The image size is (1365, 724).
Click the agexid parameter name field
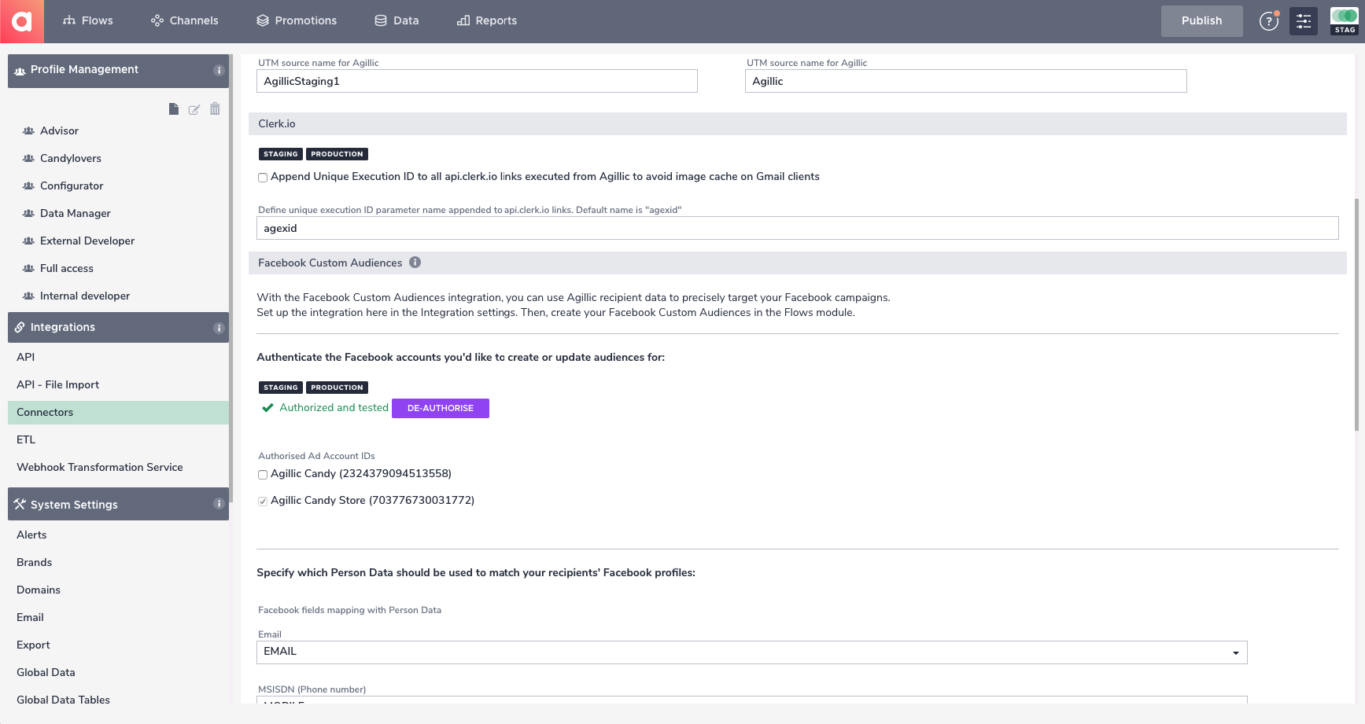coord(798,228)
